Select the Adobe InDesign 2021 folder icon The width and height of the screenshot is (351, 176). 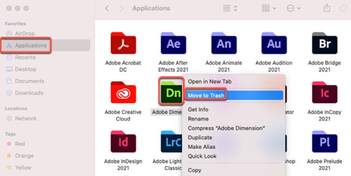click(x=123, y=141)
